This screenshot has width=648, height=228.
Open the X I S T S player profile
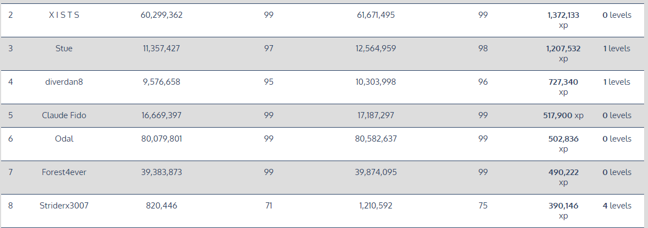point(64,15)
